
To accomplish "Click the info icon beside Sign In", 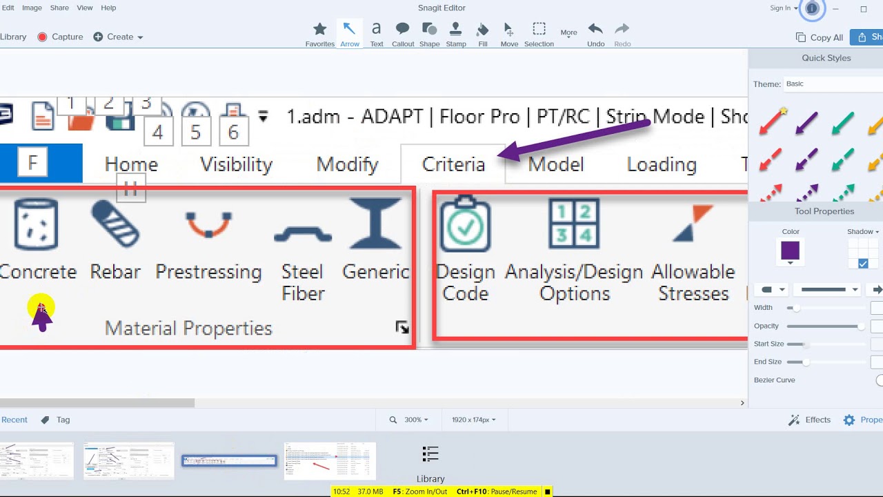I will click(812, 8).
